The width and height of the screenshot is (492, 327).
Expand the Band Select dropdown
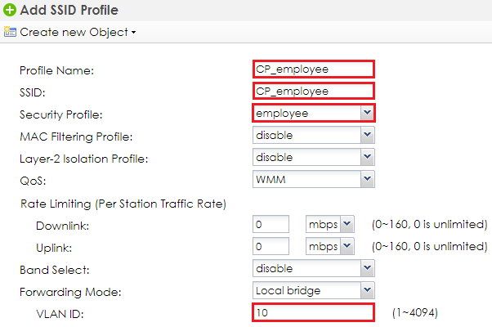point(367,268)
